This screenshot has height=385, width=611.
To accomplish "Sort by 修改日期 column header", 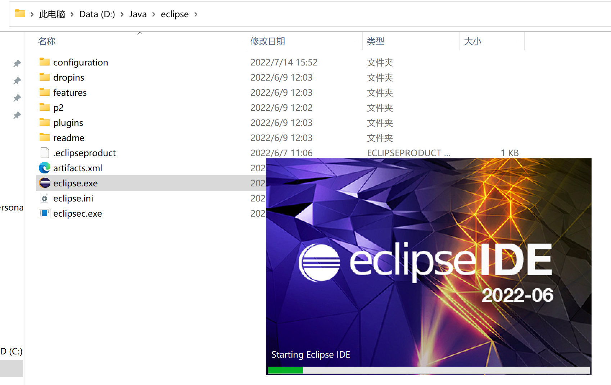I will [x=268, y=41].
